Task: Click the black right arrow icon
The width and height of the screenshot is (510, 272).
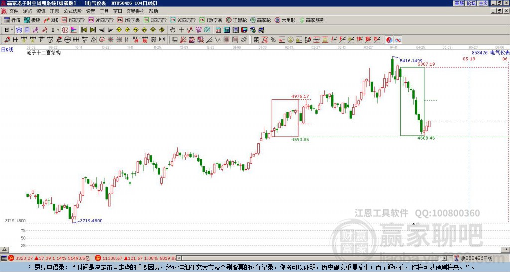Action: [110, 30]
